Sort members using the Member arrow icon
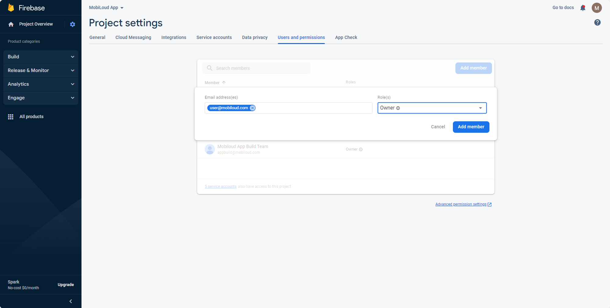Viewport: 610px width, 308px height. coord(224,83)
